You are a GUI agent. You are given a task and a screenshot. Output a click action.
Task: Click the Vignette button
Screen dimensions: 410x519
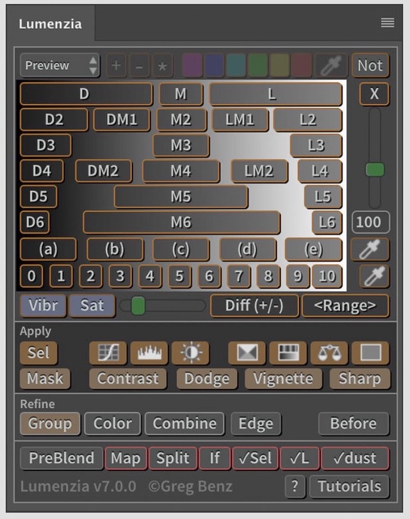(283, 378)
